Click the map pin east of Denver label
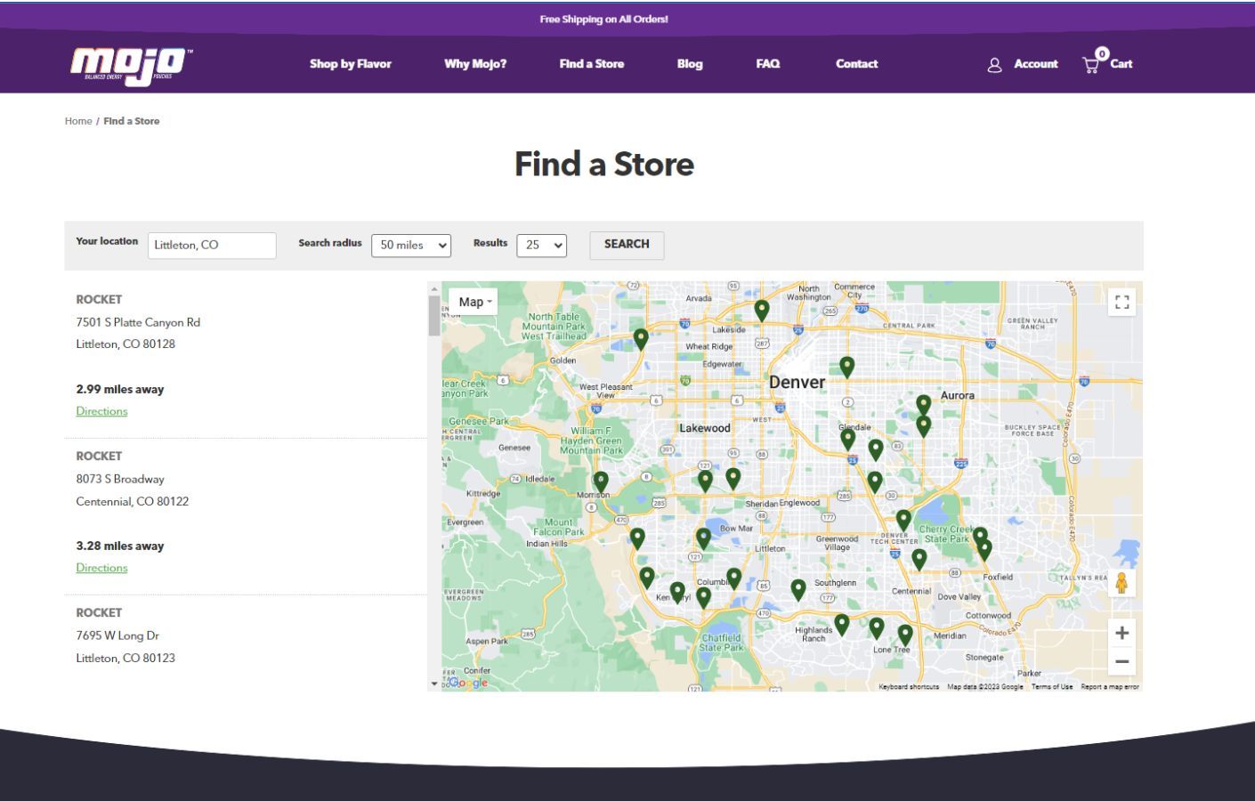 pos(847,367)
